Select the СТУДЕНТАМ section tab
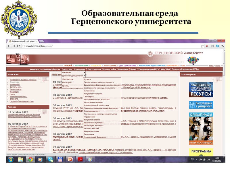 click(96, 66)
